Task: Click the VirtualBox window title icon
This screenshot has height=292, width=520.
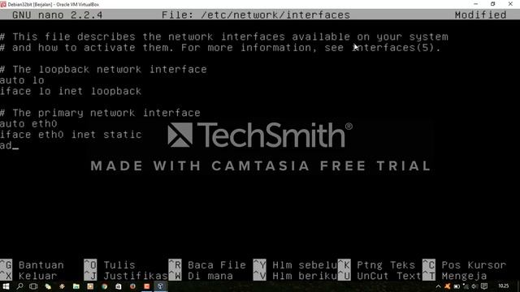Action: (3, 4)
